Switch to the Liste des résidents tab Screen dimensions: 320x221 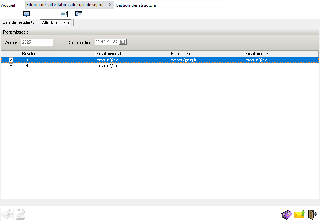[x=18, y=22]
